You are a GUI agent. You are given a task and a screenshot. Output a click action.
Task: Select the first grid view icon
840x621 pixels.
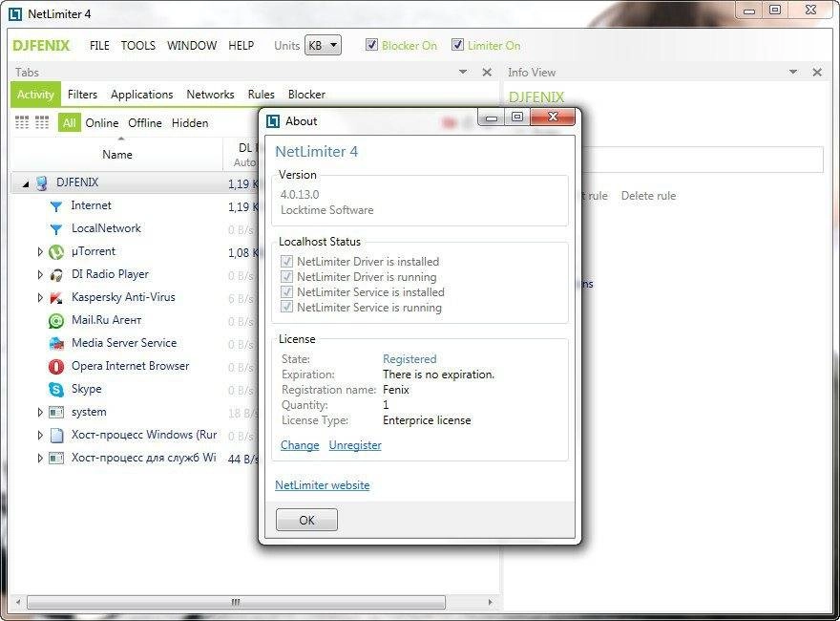click(x=22, y=123)
